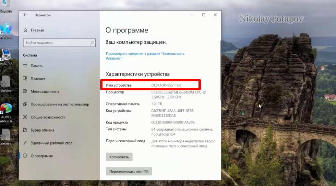
Task: Minimize the Параметры window
Action: point(192,15)
